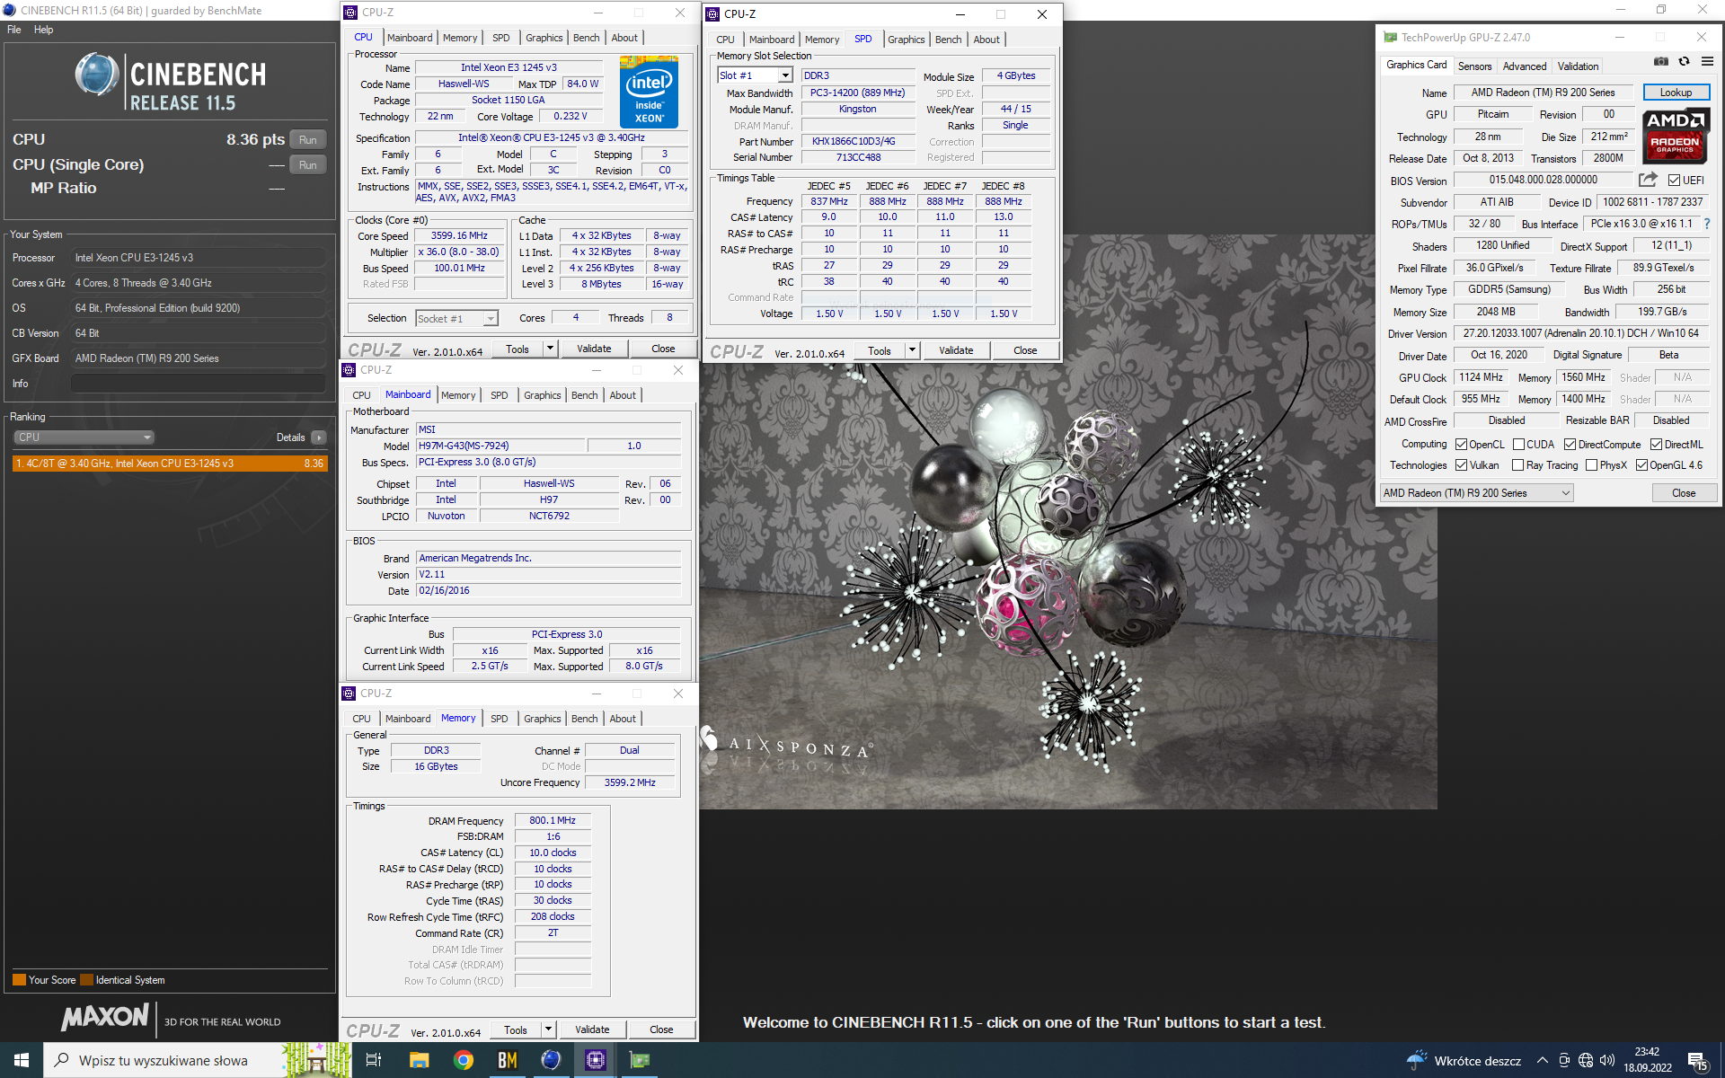Viewport: 1725px width, 1078px height.
Task: Toggle the CUDA checkbox
Action: 1518,445
